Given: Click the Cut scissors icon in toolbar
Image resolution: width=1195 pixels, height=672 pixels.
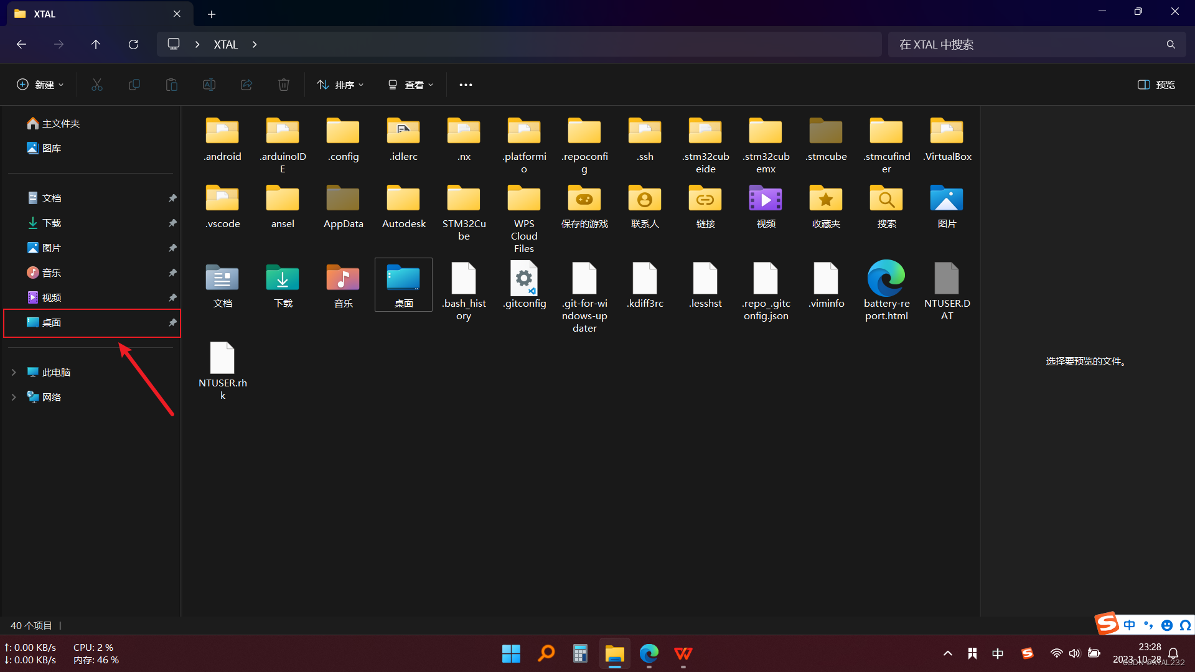Looking at the screenshot, I should 97,85.
